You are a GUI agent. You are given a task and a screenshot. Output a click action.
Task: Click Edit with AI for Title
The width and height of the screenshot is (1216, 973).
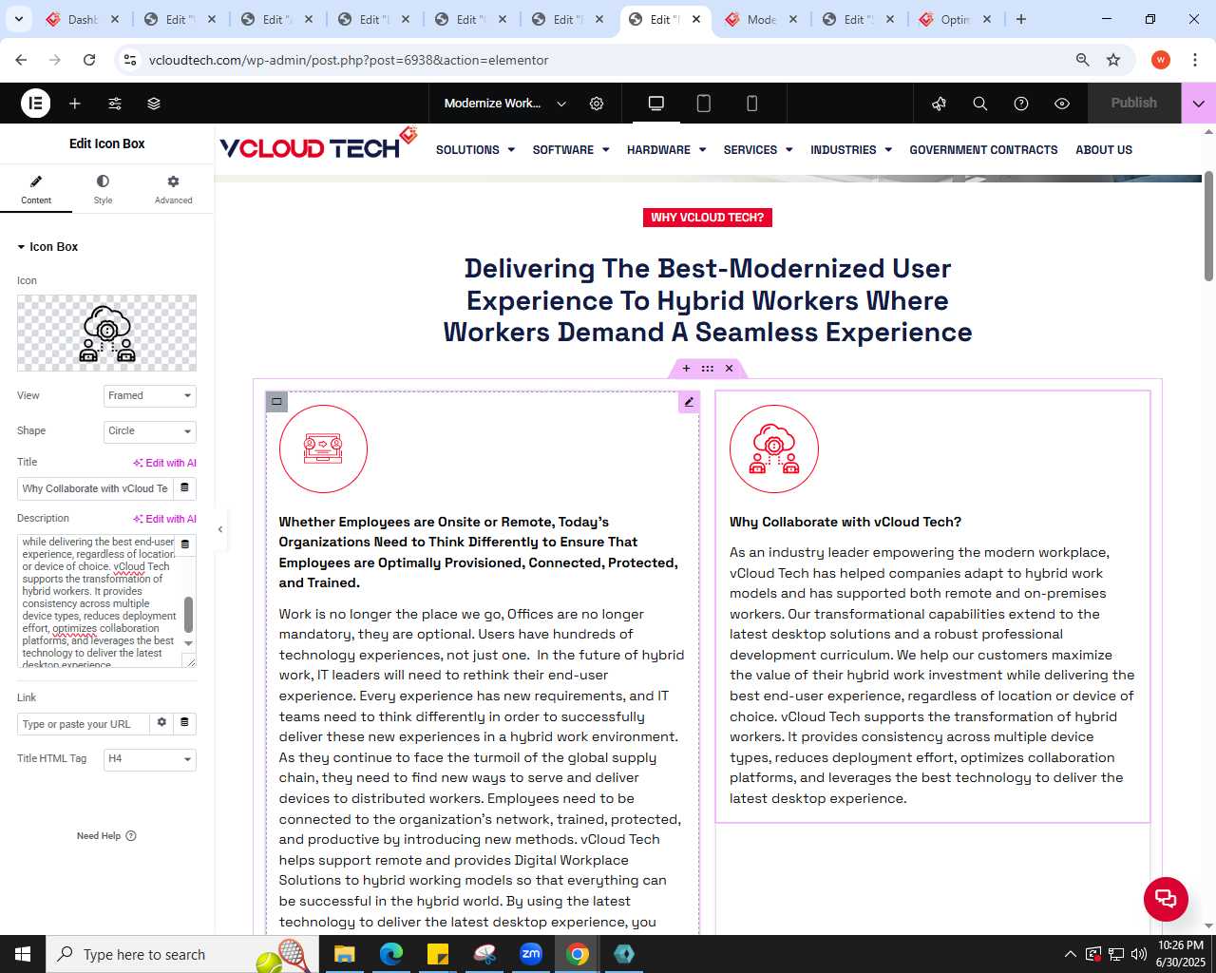[165, 463]
